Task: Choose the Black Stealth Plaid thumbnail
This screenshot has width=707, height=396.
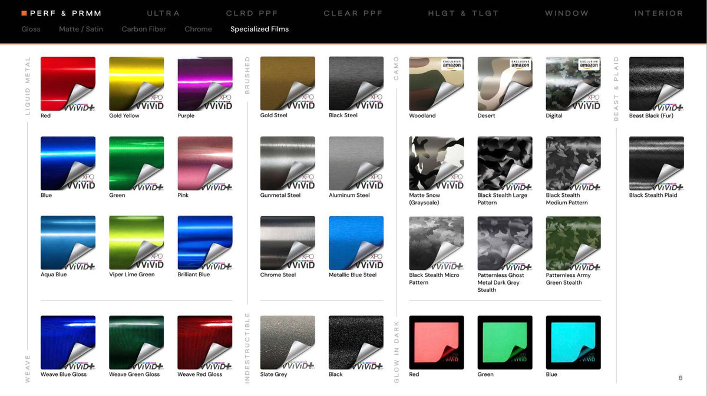Action: pos(656,163)
